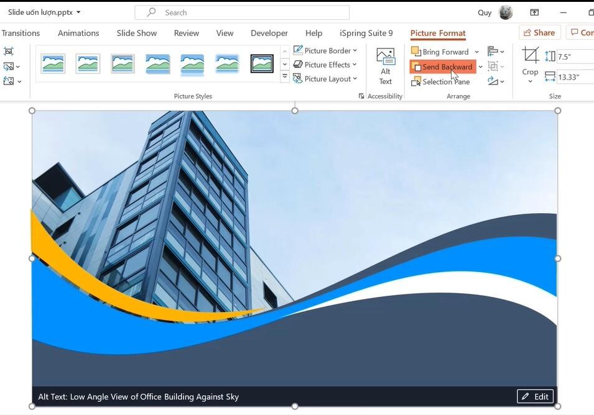
Task: Click the Quy account avatar
Action: [x=506, y=12]
